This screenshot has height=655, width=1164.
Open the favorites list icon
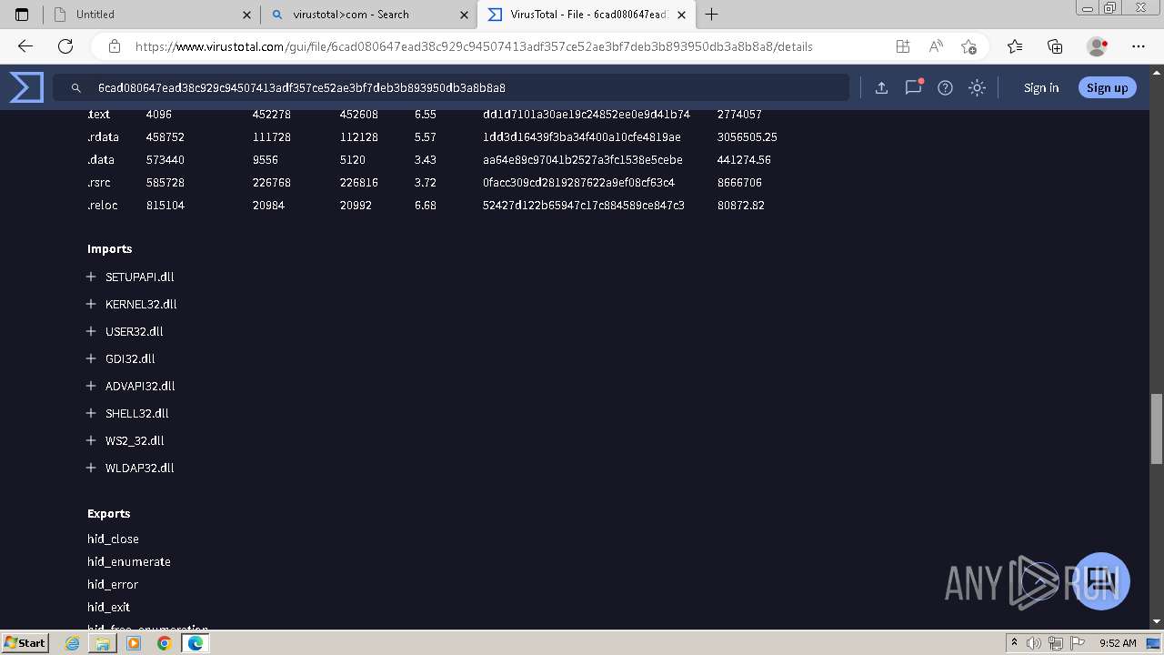(1015, 46)
